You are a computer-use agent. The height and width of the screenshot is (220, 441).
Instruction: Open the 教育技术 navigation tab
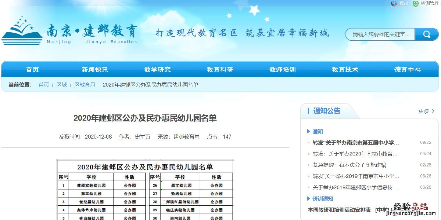pyautogui.click(x=345, y=69)
